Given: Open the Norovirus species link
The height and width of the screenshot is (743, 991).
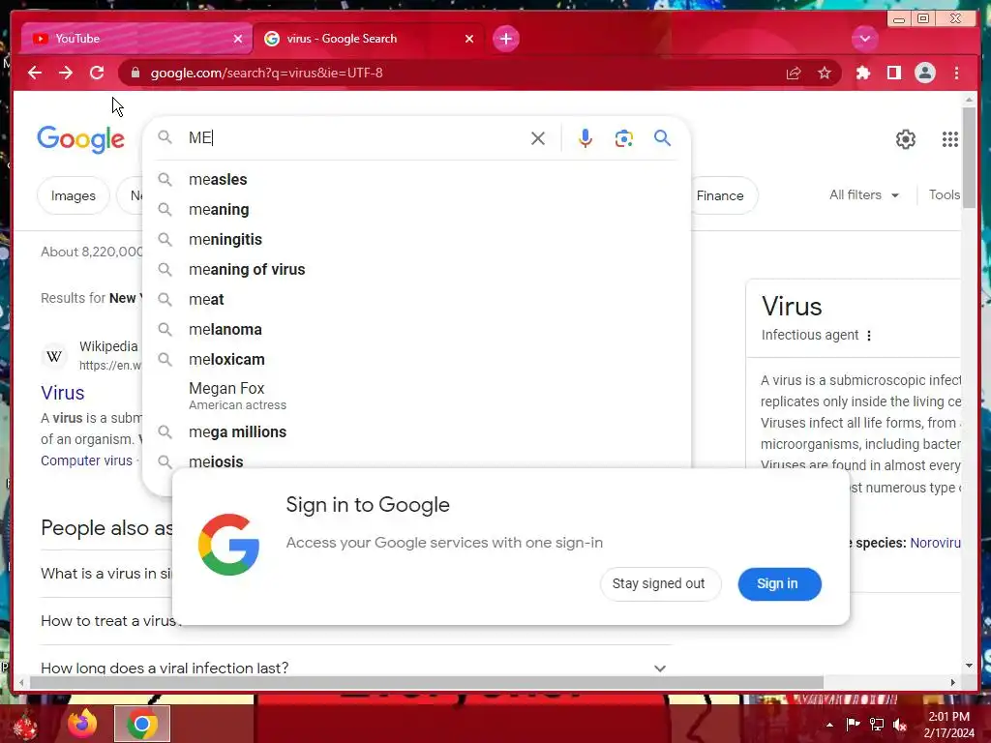Looking at the screenshot, I should pos(935,543).
